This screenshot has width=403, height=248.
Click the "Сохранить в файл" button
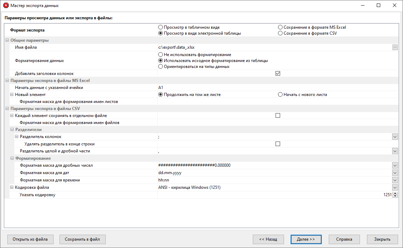click(x=82, y=239)
